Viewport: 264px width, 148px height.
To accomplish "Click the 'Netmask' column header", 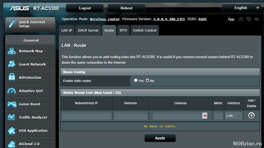I will [131, 103].
